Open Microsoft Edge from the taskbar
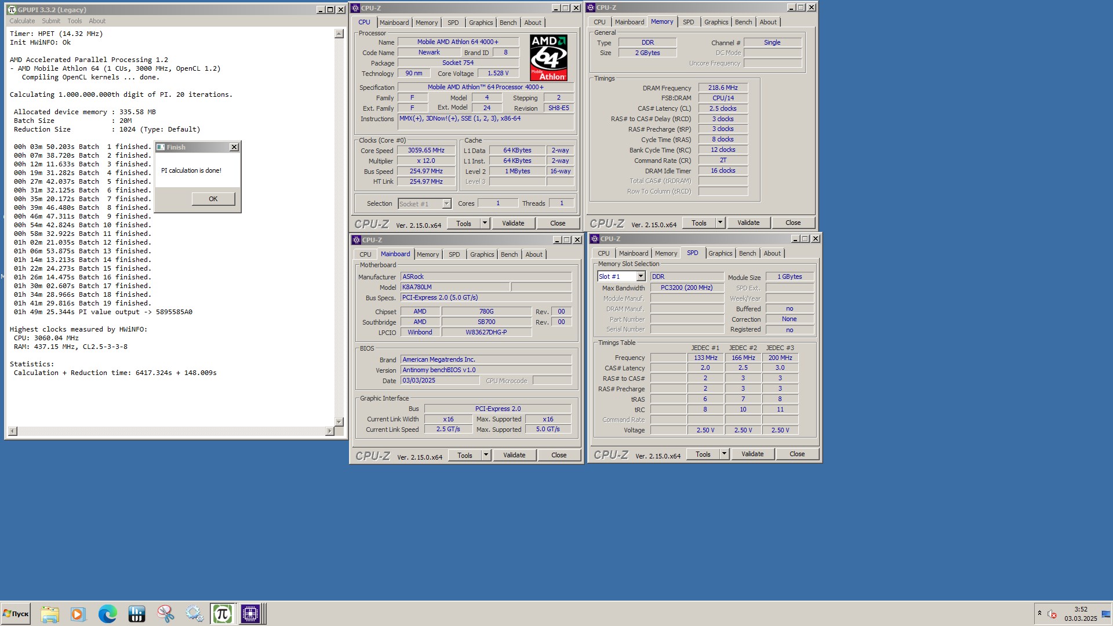Screen dimensions: 1113x626 (107, 614)
